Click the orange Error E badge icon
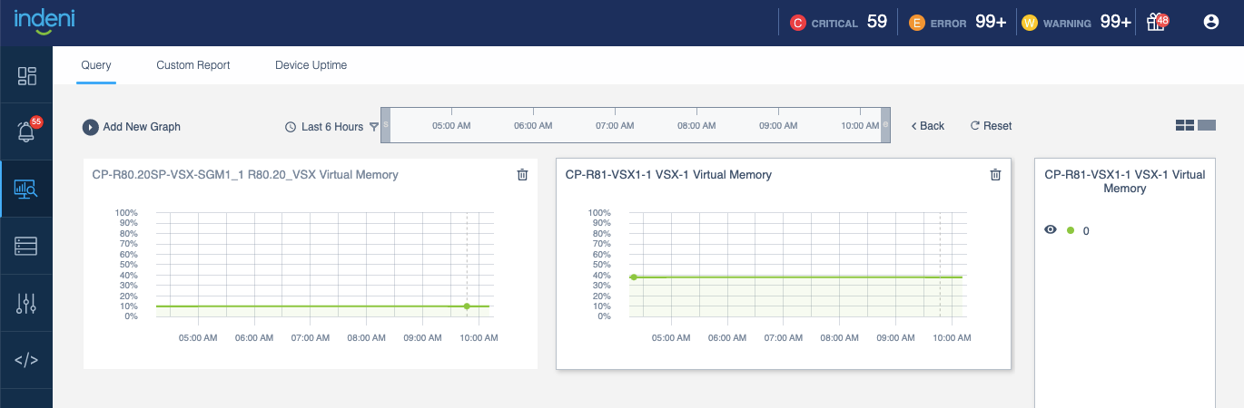This screenshot has height=408, width=1244. tap(917, 24)
